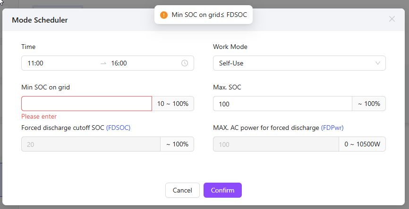Click the 10 ~ 100% range suffix
409x209 pixels.
coord(173,104)
